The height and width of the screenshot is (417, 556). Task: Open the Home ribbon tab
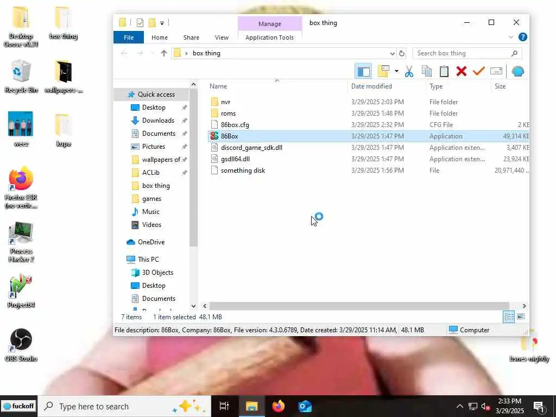click(x=160, y=37)
